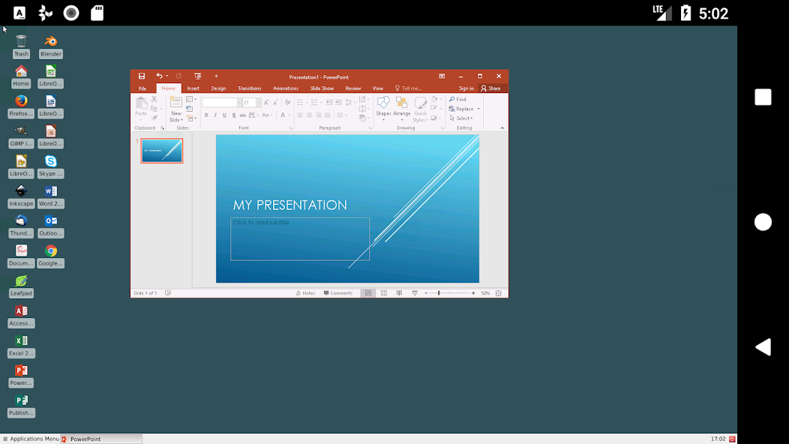This screenshot has height=444, width=789.
Task: Open the Transitions tab
Action: 250,88
